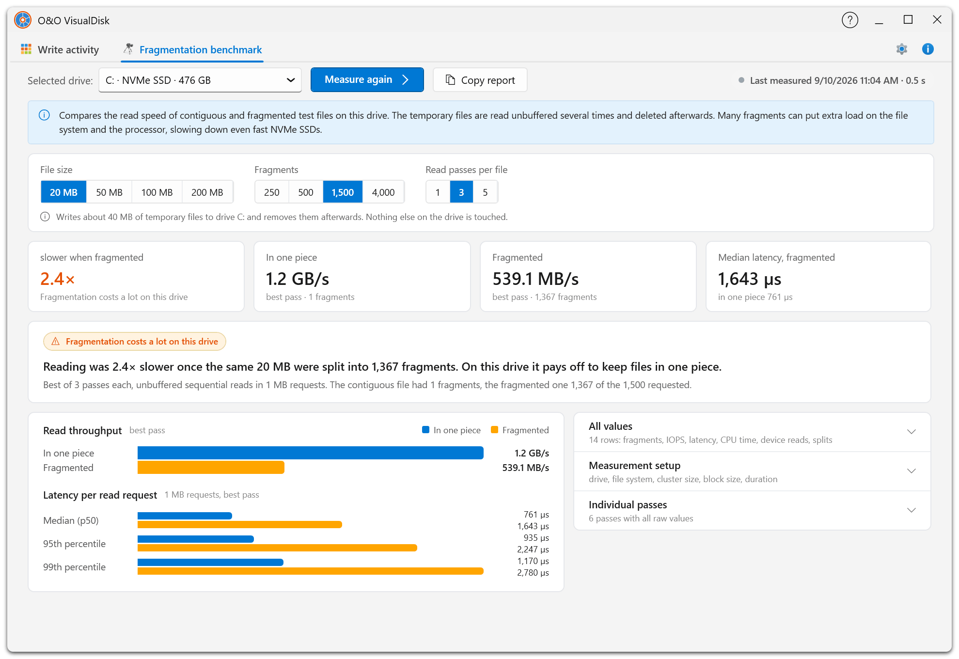The width and height of the screenshot is (959, 659).
Task: Set fragments to 1,500
Action: click(x=343, y=192)
